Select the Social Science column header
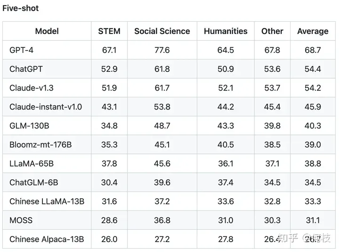This screenshot has width=339, height=252. pyautogui.click(x=162, y=31)
